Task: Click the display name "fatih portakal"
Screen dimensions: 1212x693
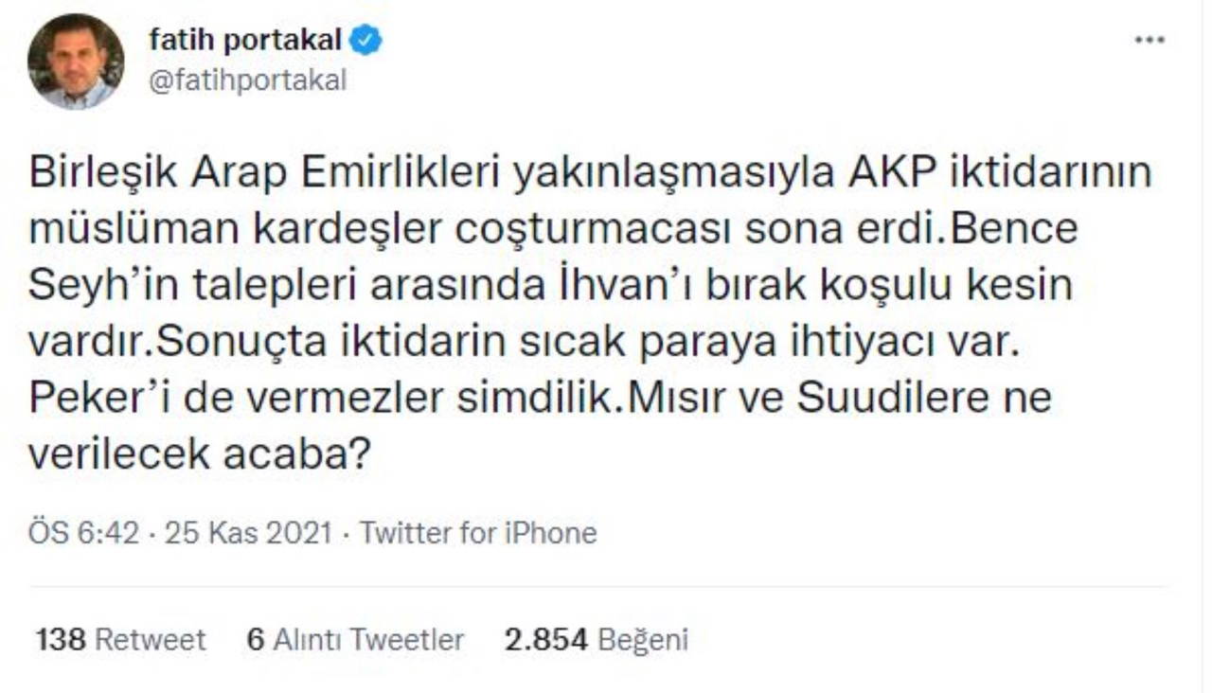Action: (246, 41)
